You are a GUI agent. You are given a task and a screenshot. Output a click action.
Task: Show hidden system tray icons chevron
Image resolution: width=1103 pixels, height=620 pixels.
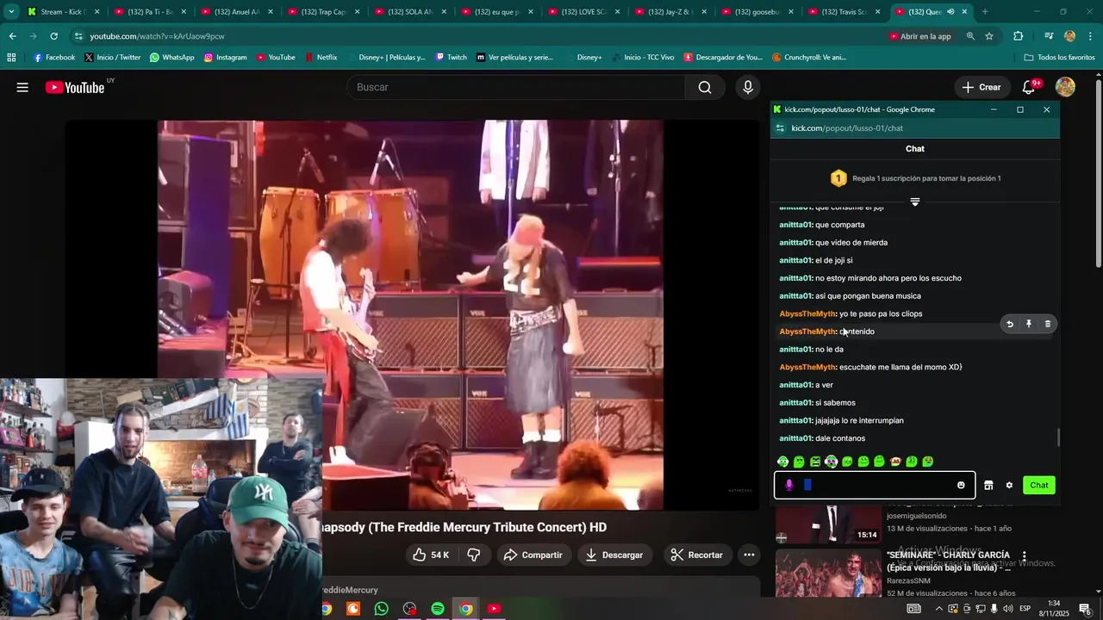point(938,609)
